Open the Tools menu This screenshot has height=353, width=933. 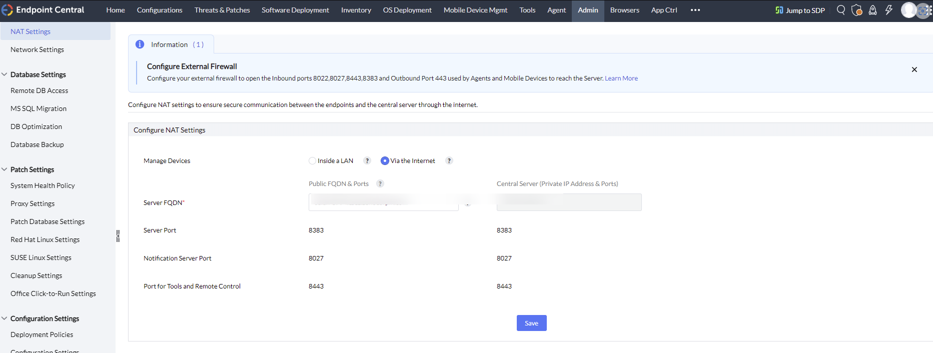(x=527, y=10)
